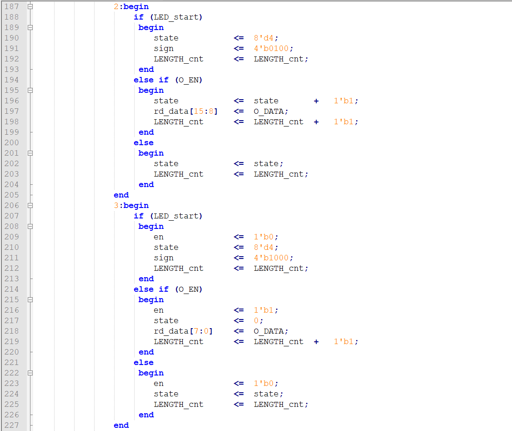Screen dimensions: 512x431
Task: Collapse the fold marker at line 208
Action: click(30, 227)
